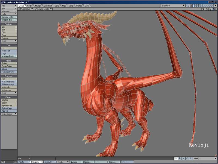Select the Disc primitive tool
This screenshot has width=218, height=164.
tap(9, 33)
